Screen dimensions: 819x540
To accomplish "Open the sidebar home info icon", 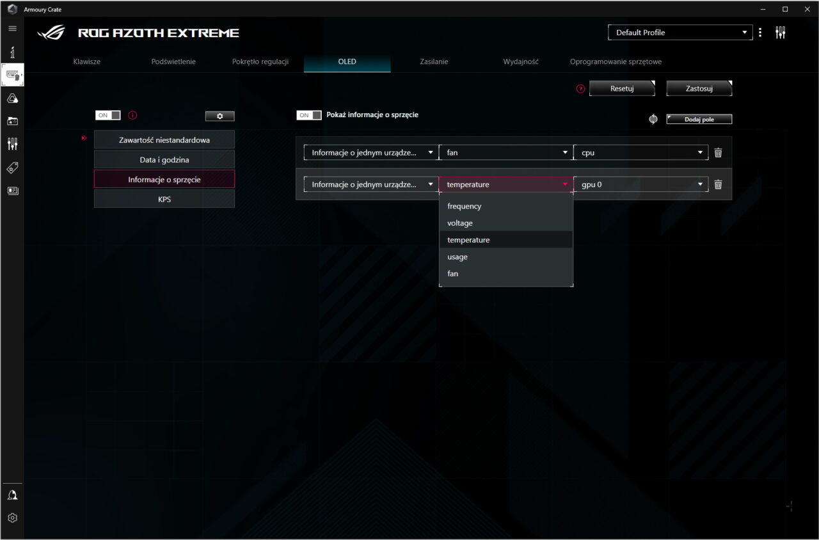I will click(12, 52).
